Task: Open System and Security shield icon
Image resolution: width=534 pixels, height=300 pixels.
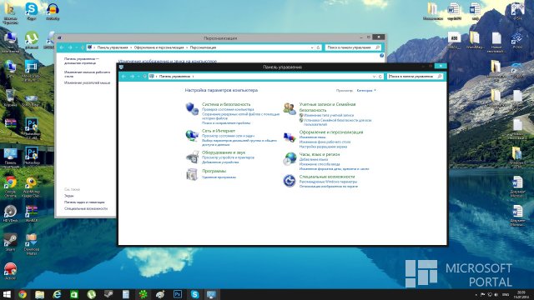Action: pos(192,108)
